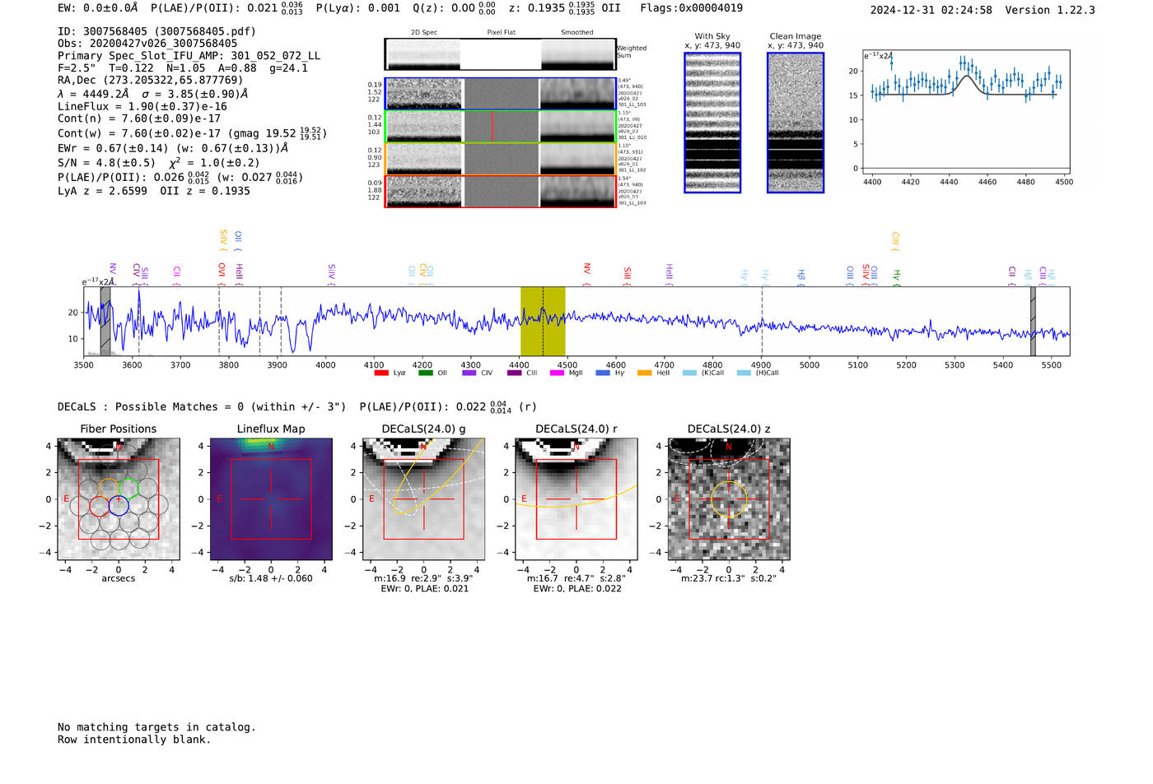Click the yellow highlighted region in the spectrum
1153x784 pixels.
pos(543,321)
